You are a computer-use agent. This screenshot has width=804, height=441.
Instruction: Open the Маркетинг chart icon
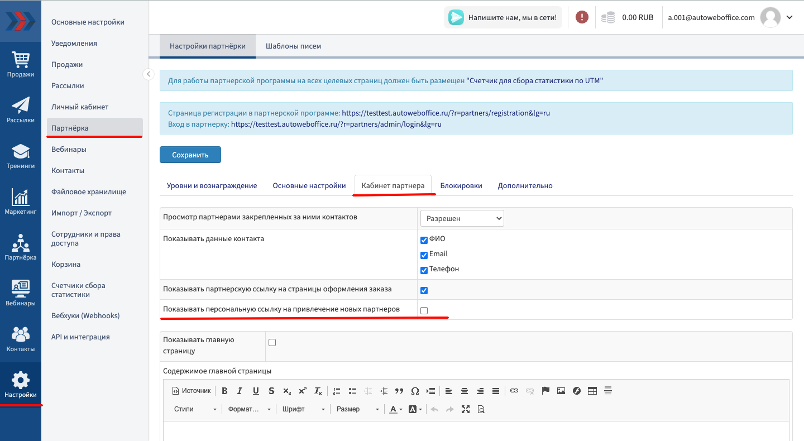(x=20, y=201)
